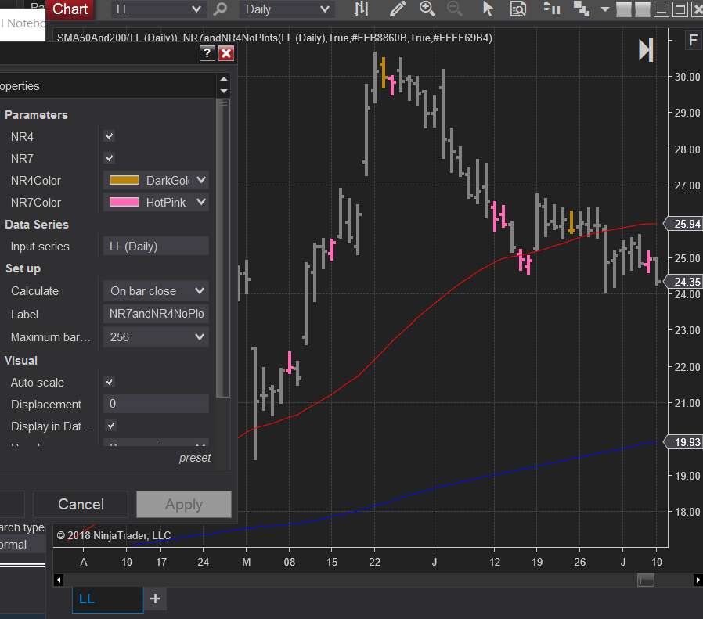The image size is (703, 619).
Task: Click the HotPink color swatch
Action: 124,202
